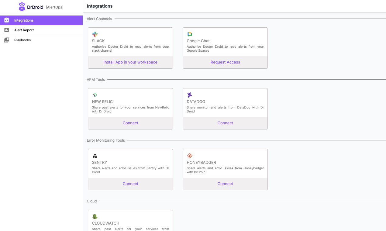The width and height of the screenshot is (386, 231).
Task: Open the Alert Report menu item
Action: pos(41,30)
